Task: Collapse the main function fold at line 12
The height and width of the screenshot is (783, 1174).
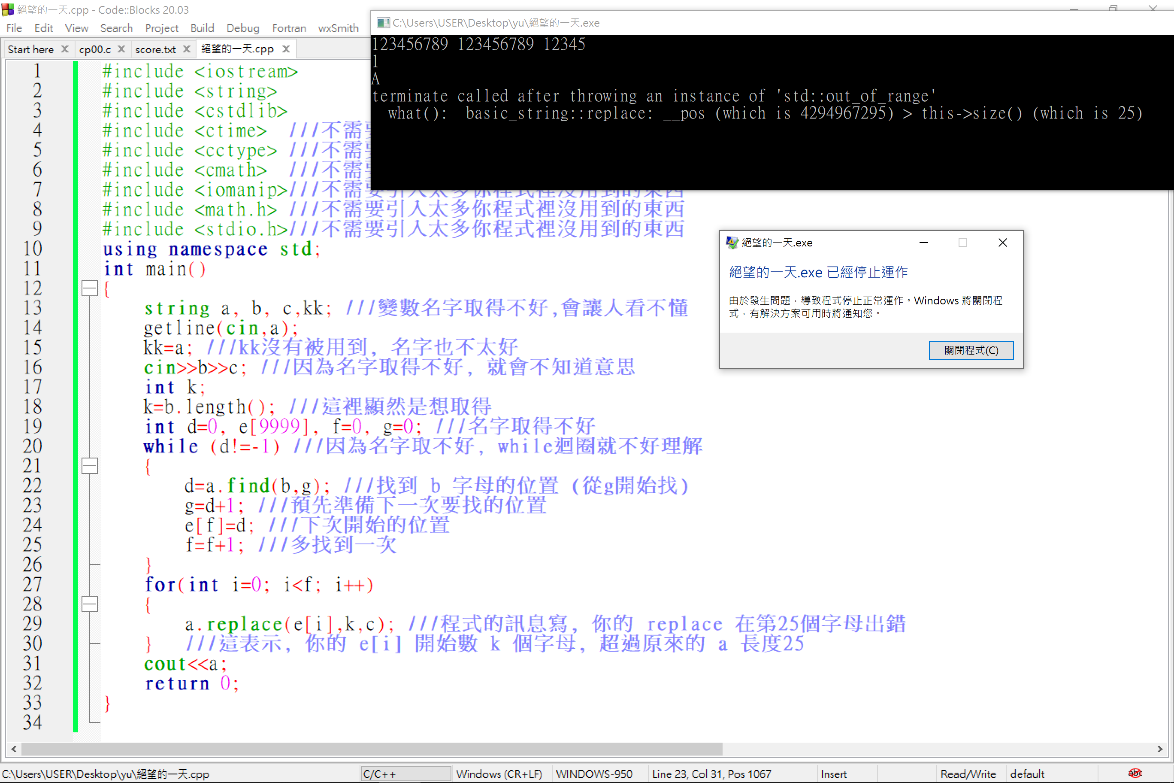Action: 90,288
